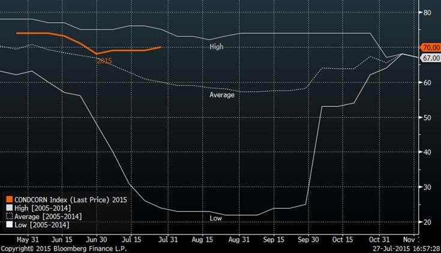Click the orange CONDCORN legend color swatch

pos(9,199)
